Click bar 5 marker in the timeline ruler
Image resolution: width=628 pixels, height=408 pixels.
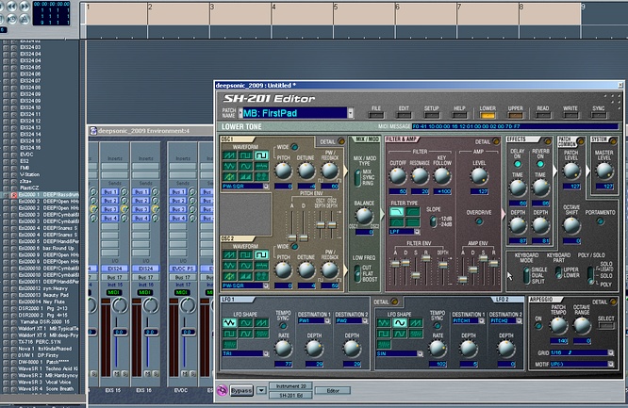tap(336, 7)
